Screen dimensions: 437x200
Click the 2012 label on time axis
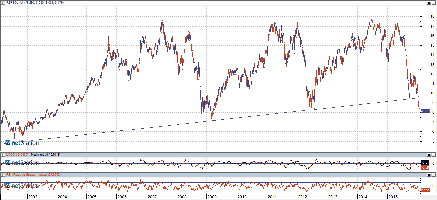(302, 197)
